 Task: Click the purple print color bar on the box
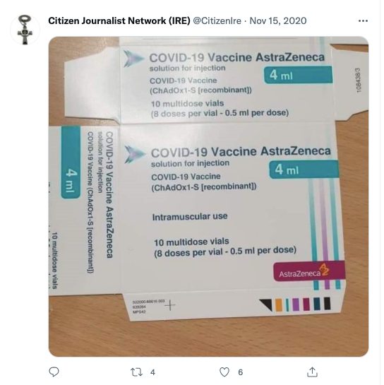[296, 304]
